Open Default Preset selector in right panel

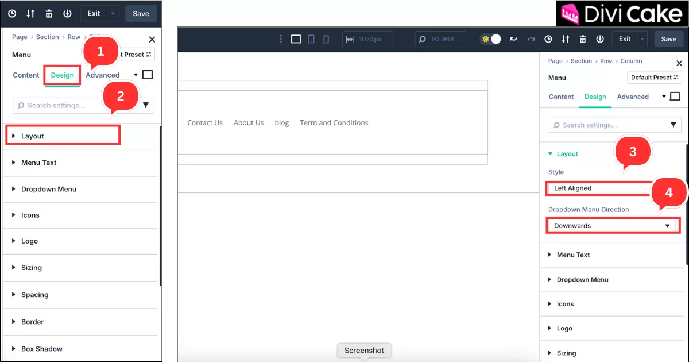coord(655,78)
